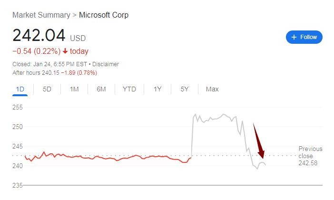Open the Market Summary breadcrumb link
The image size is (334, 200).
pyautogui.click(x=41, y=15)
